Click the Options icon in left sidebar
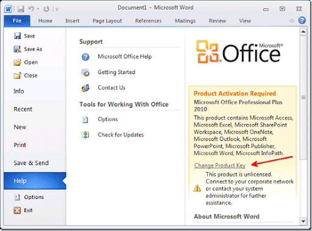 [x=17, y=197]
